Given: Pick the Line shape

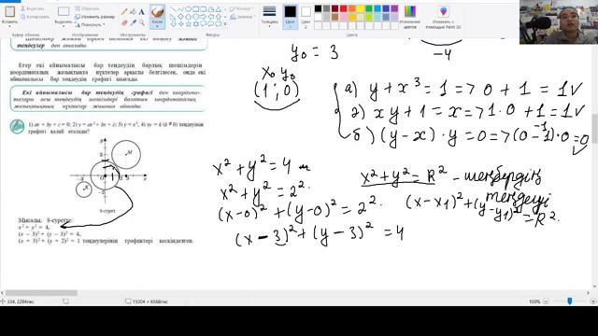Looking at the screenshot, I should coord(173,9).
